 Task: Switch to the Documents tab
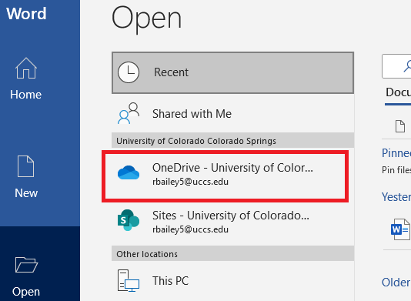pyautogui.click(x=398, y=92)
